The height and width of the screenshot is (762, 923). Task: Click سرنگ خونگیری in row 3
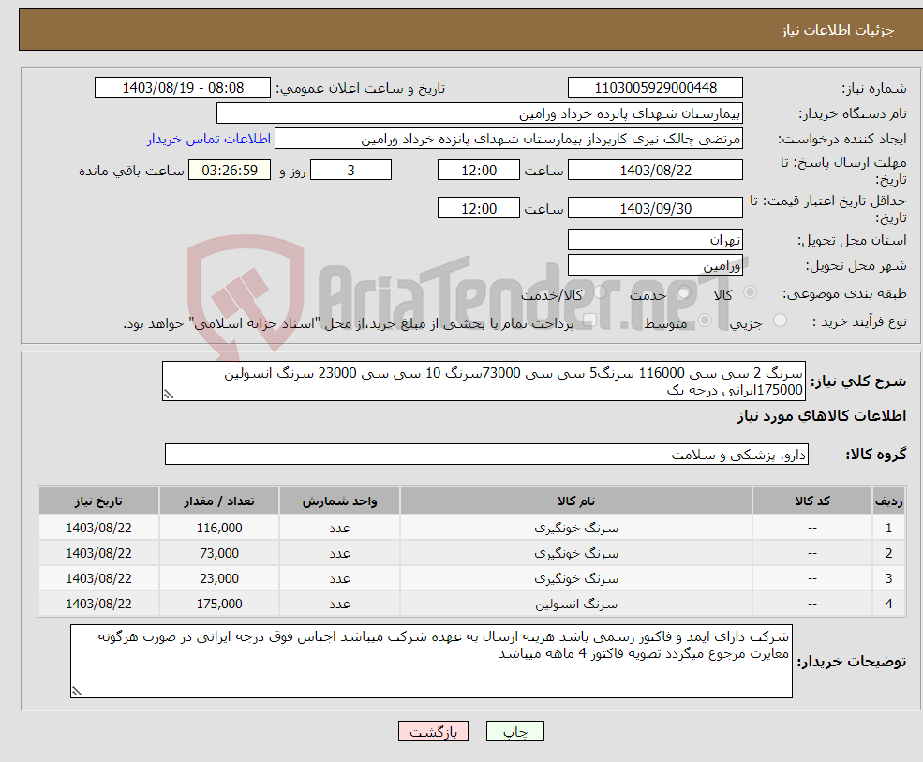[576, 579]
